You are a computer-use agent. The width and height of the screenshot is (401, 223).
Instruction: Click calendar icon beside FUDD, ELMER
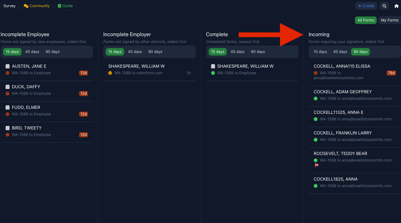(x=8, y=107)
